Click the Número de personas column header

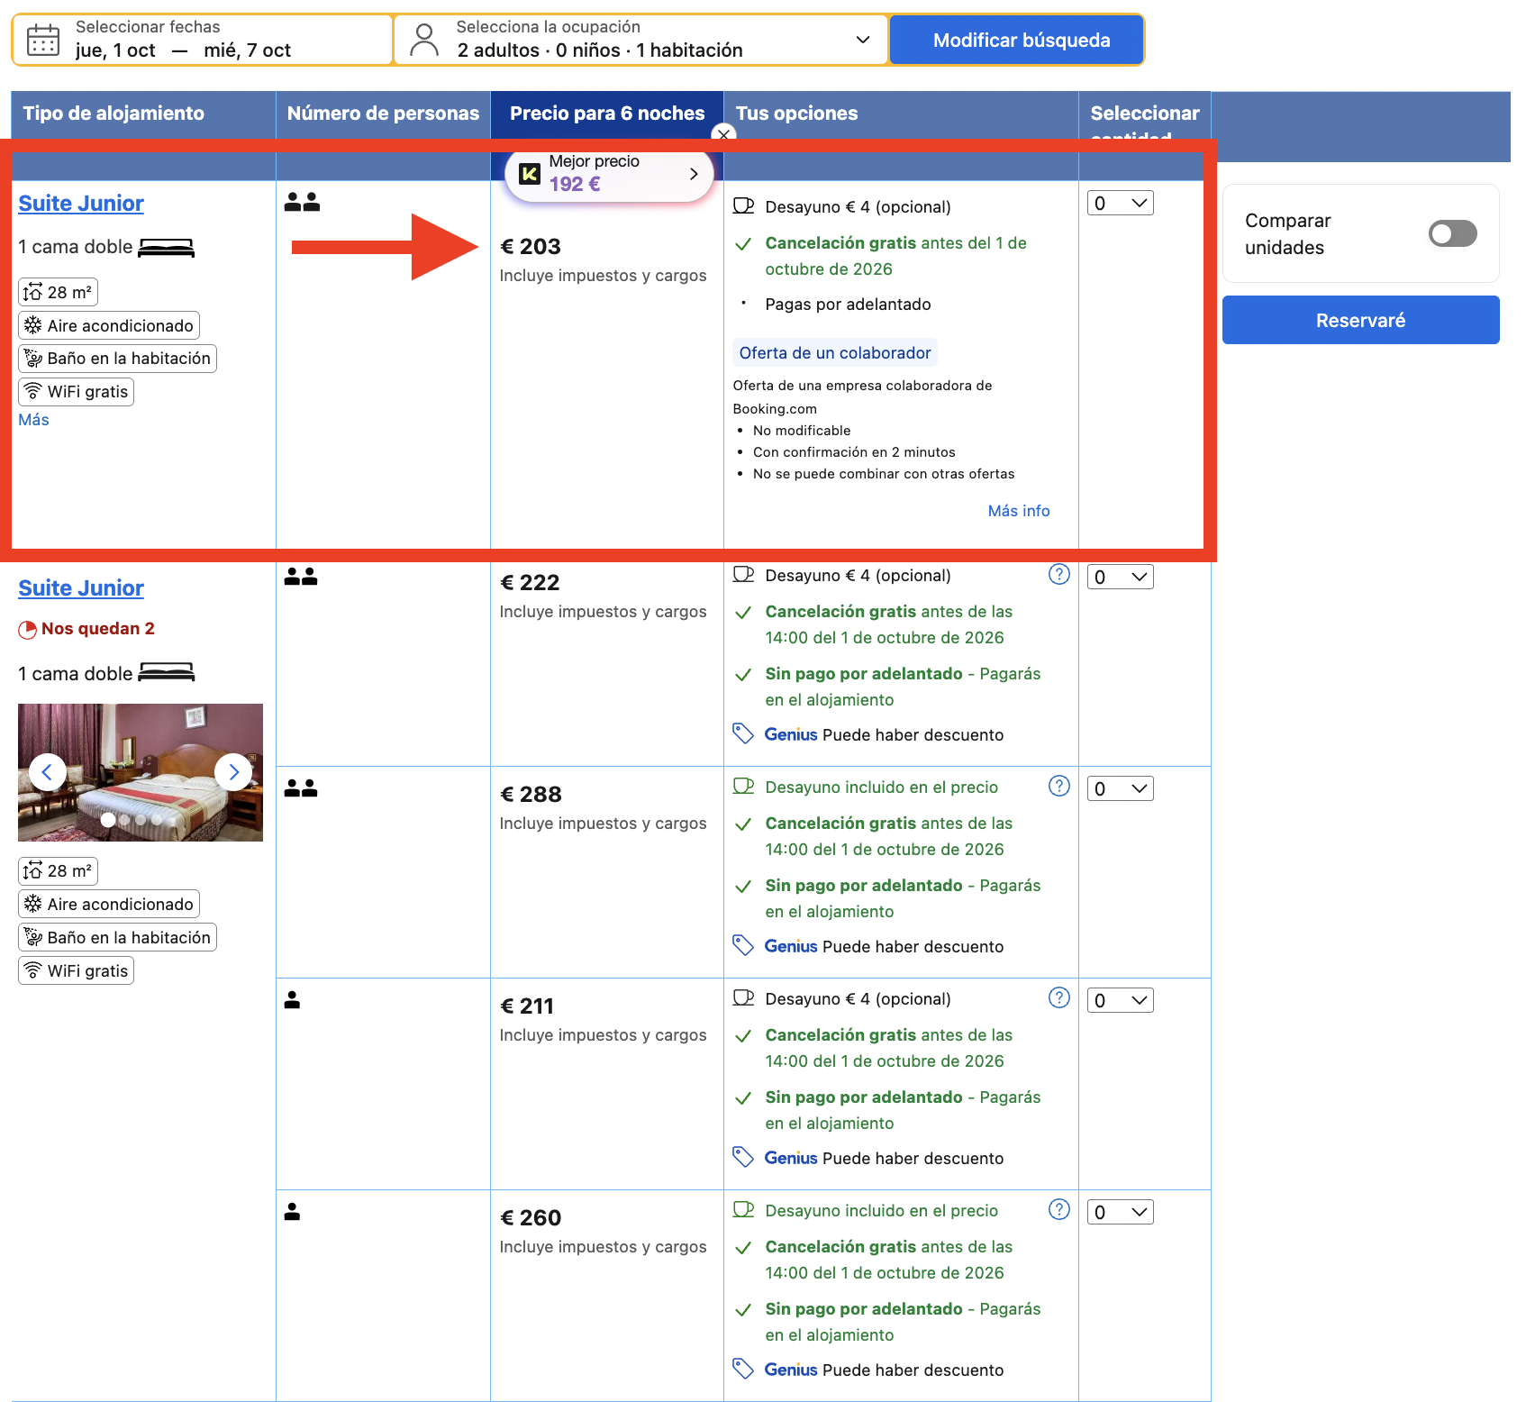383,114
